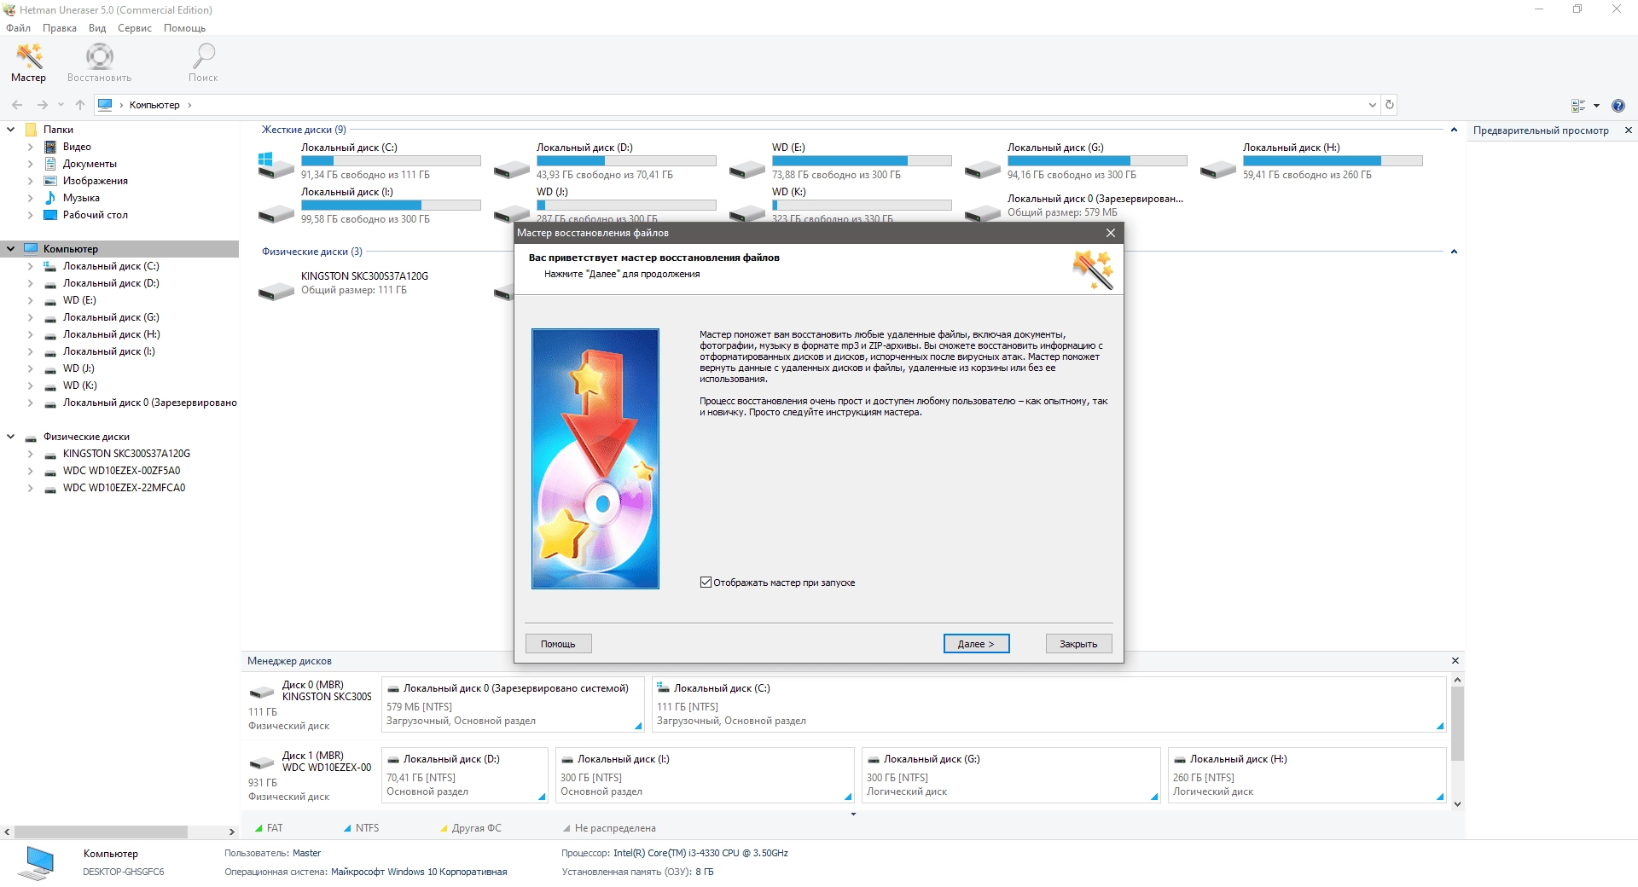The image size is (1638, 887).
Task: Go up one folder level
Action: pyautogui.click(x=80, y=105)
